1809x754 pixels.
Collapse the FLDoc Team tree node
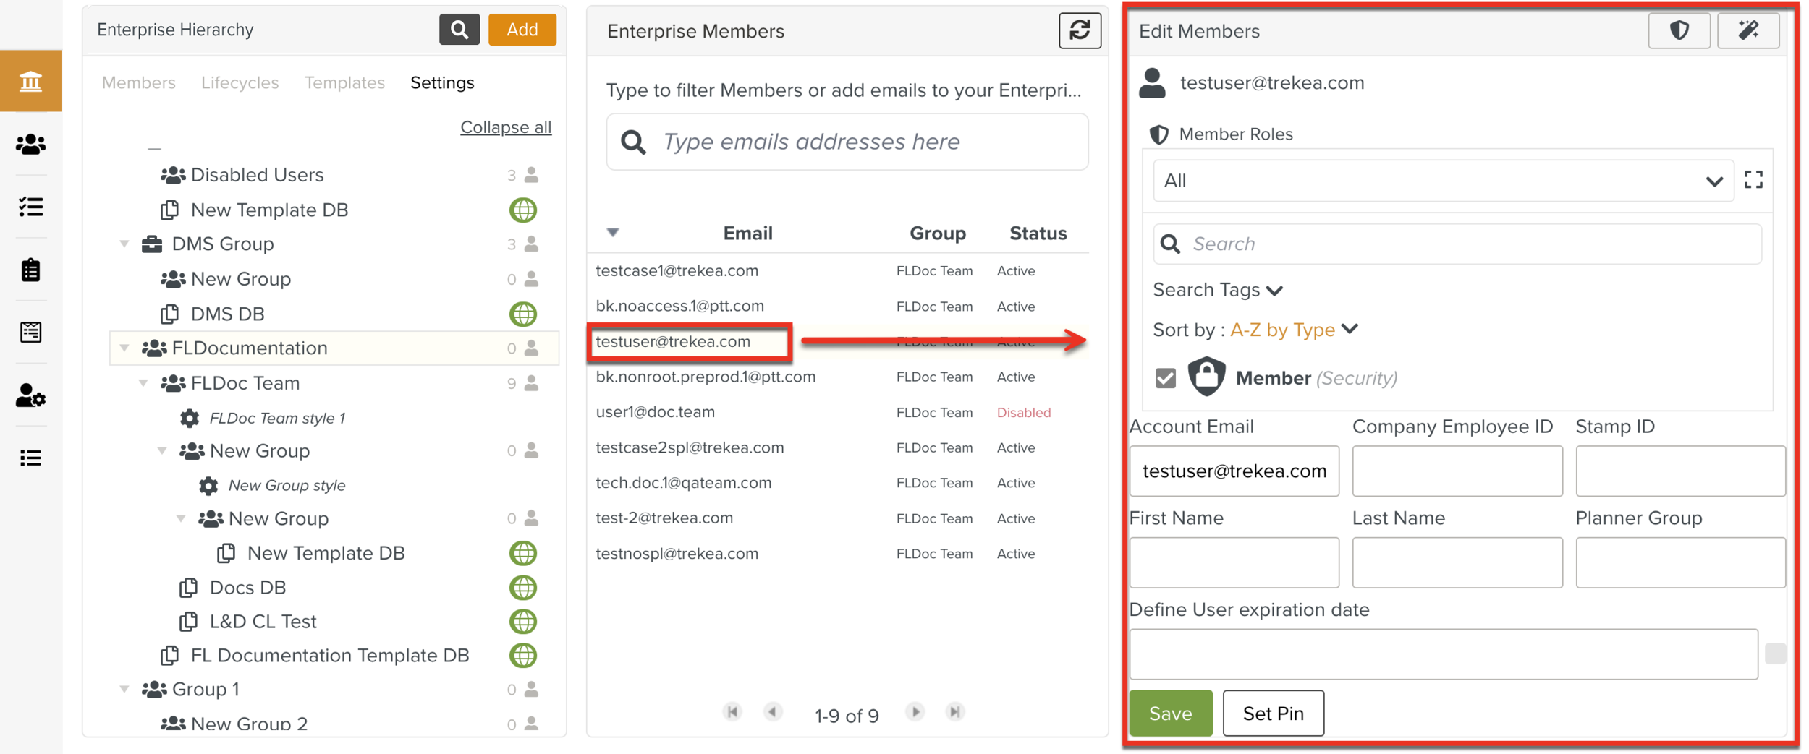pyautogui.click(x=143, y=382)
